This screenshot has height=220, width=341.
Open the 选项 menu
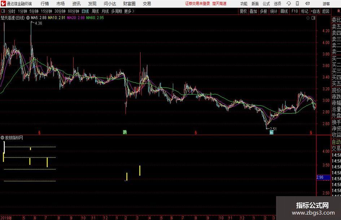(277, 4)
